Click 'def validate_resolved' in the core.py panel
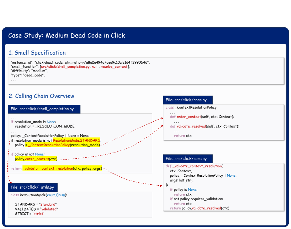Screen dimensions: 291x229 click(188, 126)
